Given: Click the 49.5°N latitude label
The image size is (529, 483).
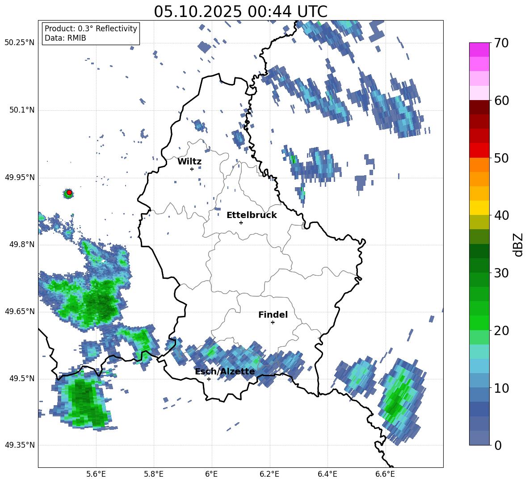Looking at the screenshot, I should tap(21, 378).
